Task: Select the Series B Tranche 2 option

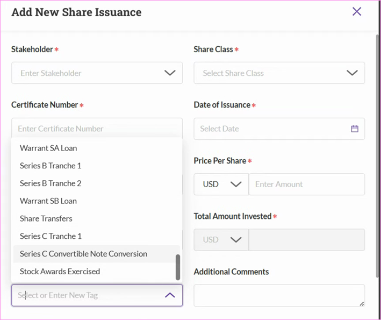Action: (x=97, y=183)
